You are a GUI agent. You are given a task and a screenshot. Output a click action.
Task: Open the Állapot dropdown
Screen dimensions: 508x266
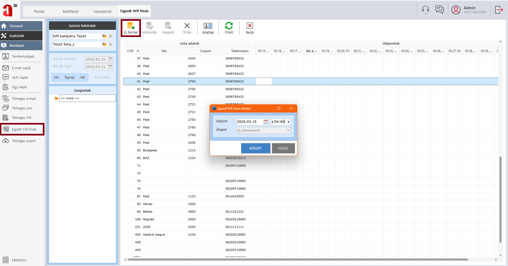click(x=288, y=131)
